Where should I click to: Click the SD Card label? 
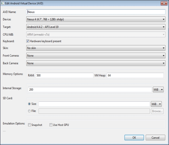[8, 98]
